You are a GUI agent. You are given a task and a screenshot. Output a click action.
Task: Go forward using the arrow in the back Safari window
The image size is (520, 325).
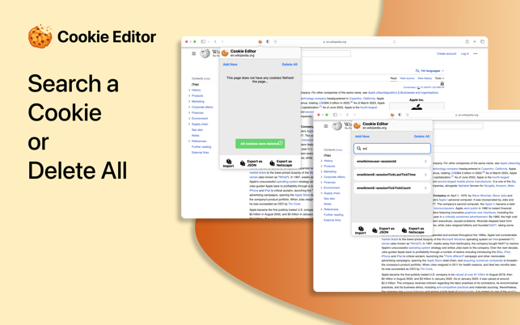click(222, 41)
